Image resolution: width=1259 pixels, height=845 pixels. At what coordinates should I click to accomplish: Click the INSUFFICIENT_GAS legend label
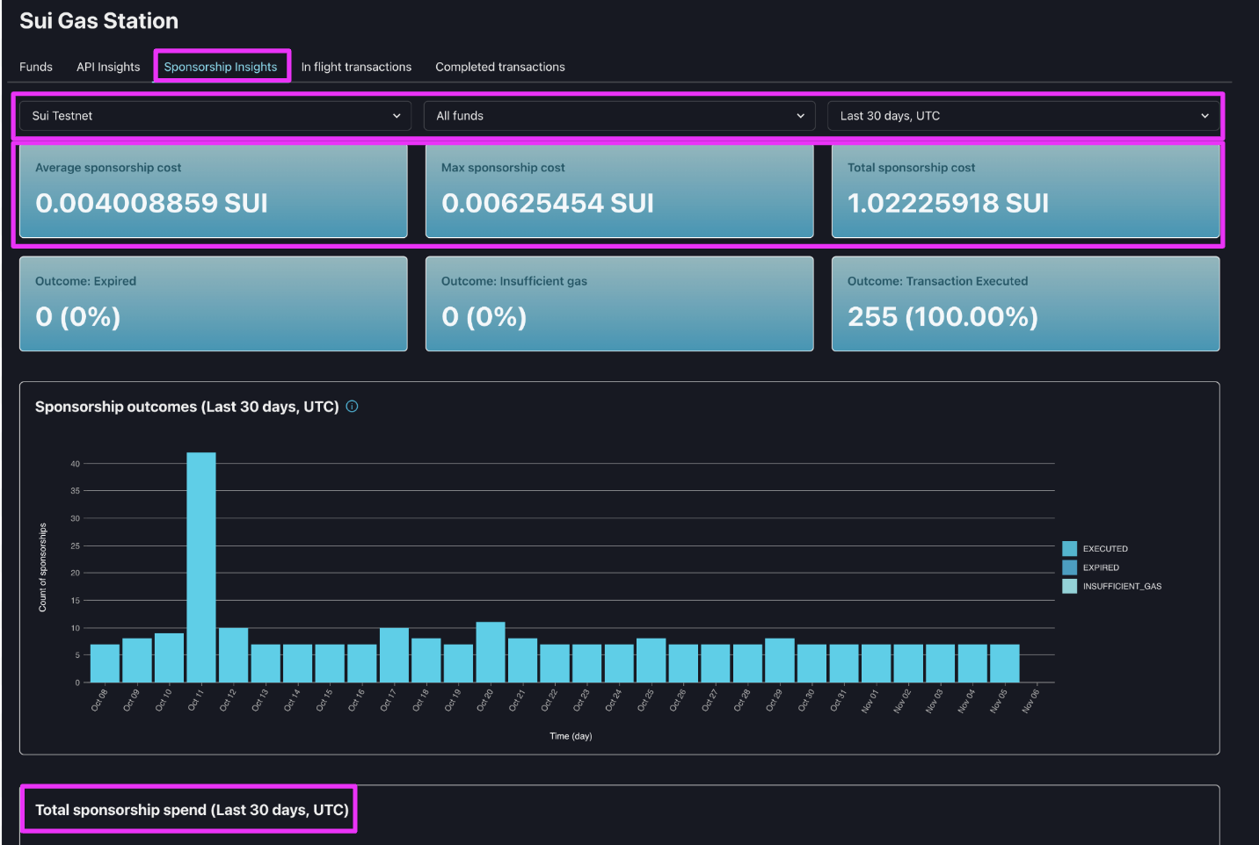coord(1122,586)
